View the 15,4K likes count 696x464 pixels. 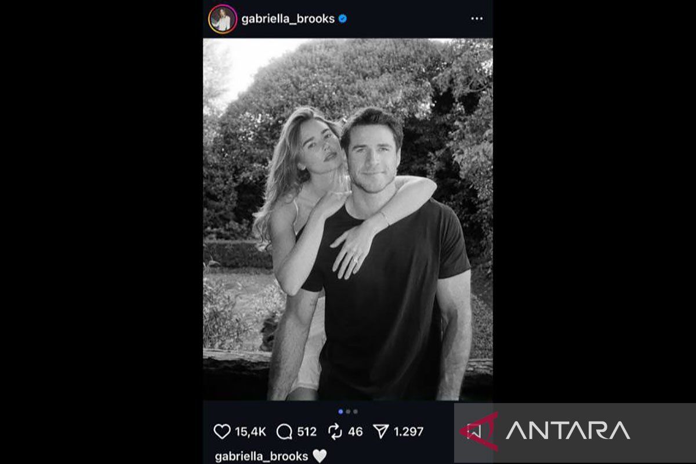(x=251, y=432)
